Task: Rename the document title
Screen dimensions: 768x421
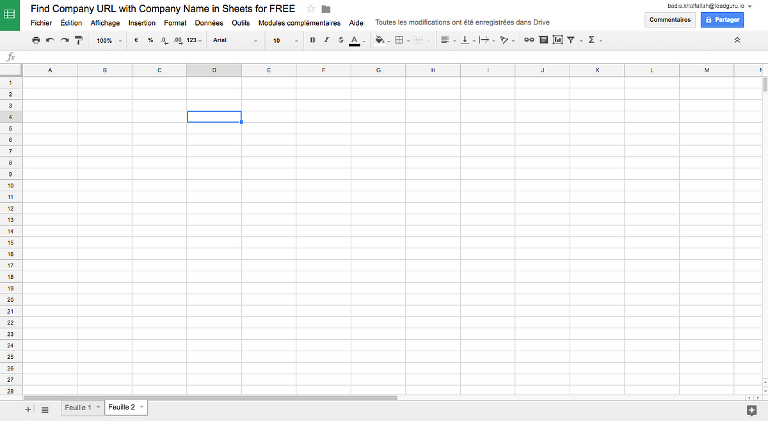Action: pyautogui.click(x=163, y=9)
